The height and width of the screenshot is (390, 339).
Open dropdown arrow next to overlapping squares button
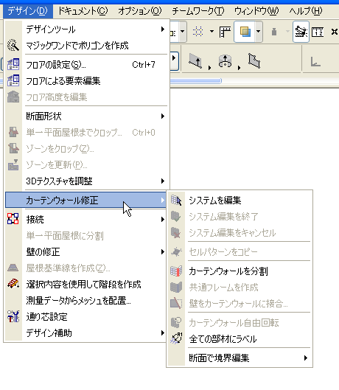click(259, 32)
